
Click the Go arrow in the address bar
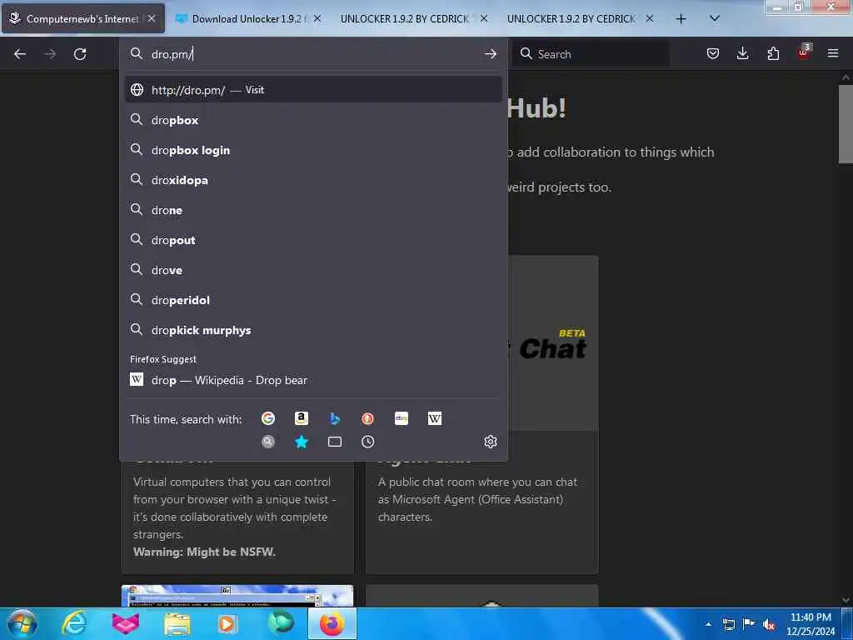(x=490, y=54)
